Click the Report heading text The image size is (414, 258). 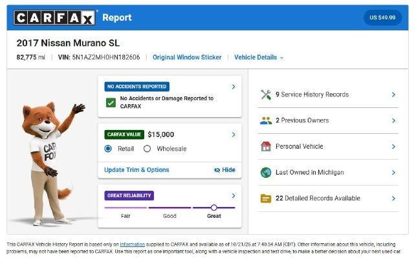pos(117,17)
